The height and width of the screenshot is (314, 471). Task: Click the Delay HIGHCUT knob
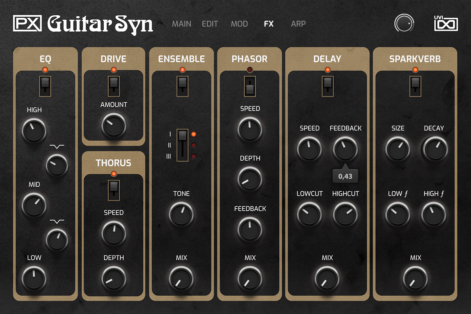[345, 214]
